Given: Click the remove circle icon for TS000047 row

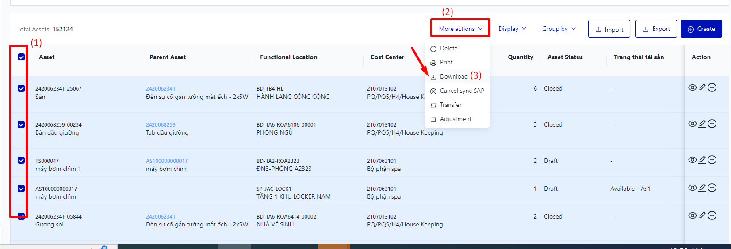Looking at the screenshot, I should (x=712, y=160).
